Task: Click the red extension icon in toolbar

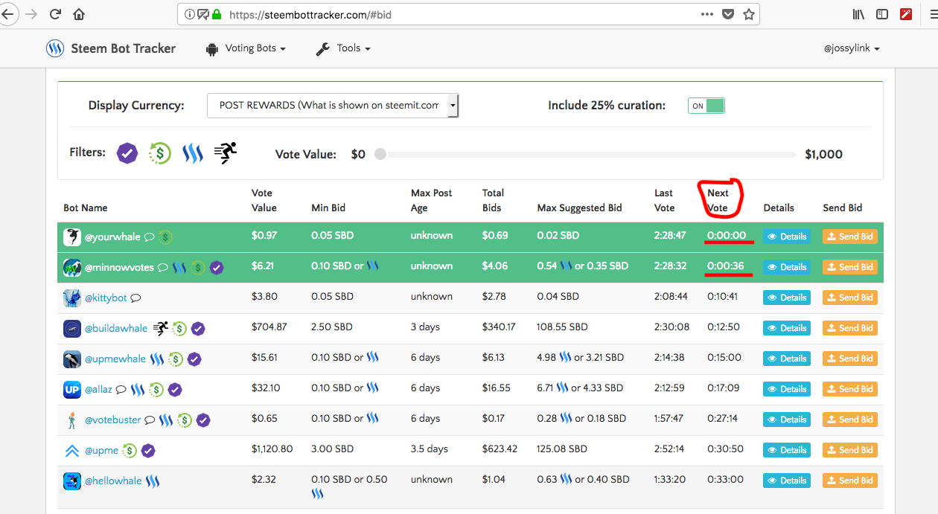Action: [906, 14]
